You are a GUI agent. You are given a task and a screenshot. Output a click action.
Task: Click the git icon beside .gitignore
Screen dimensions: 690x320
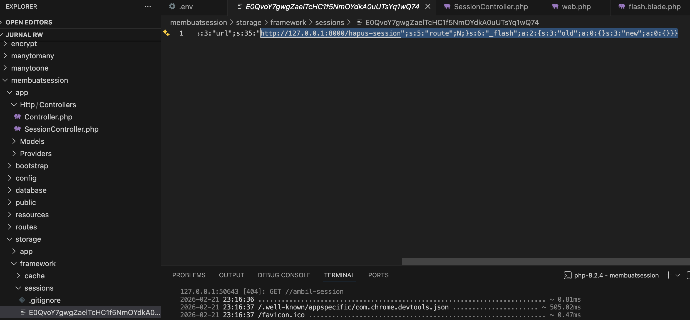click(x=22, y=300)
